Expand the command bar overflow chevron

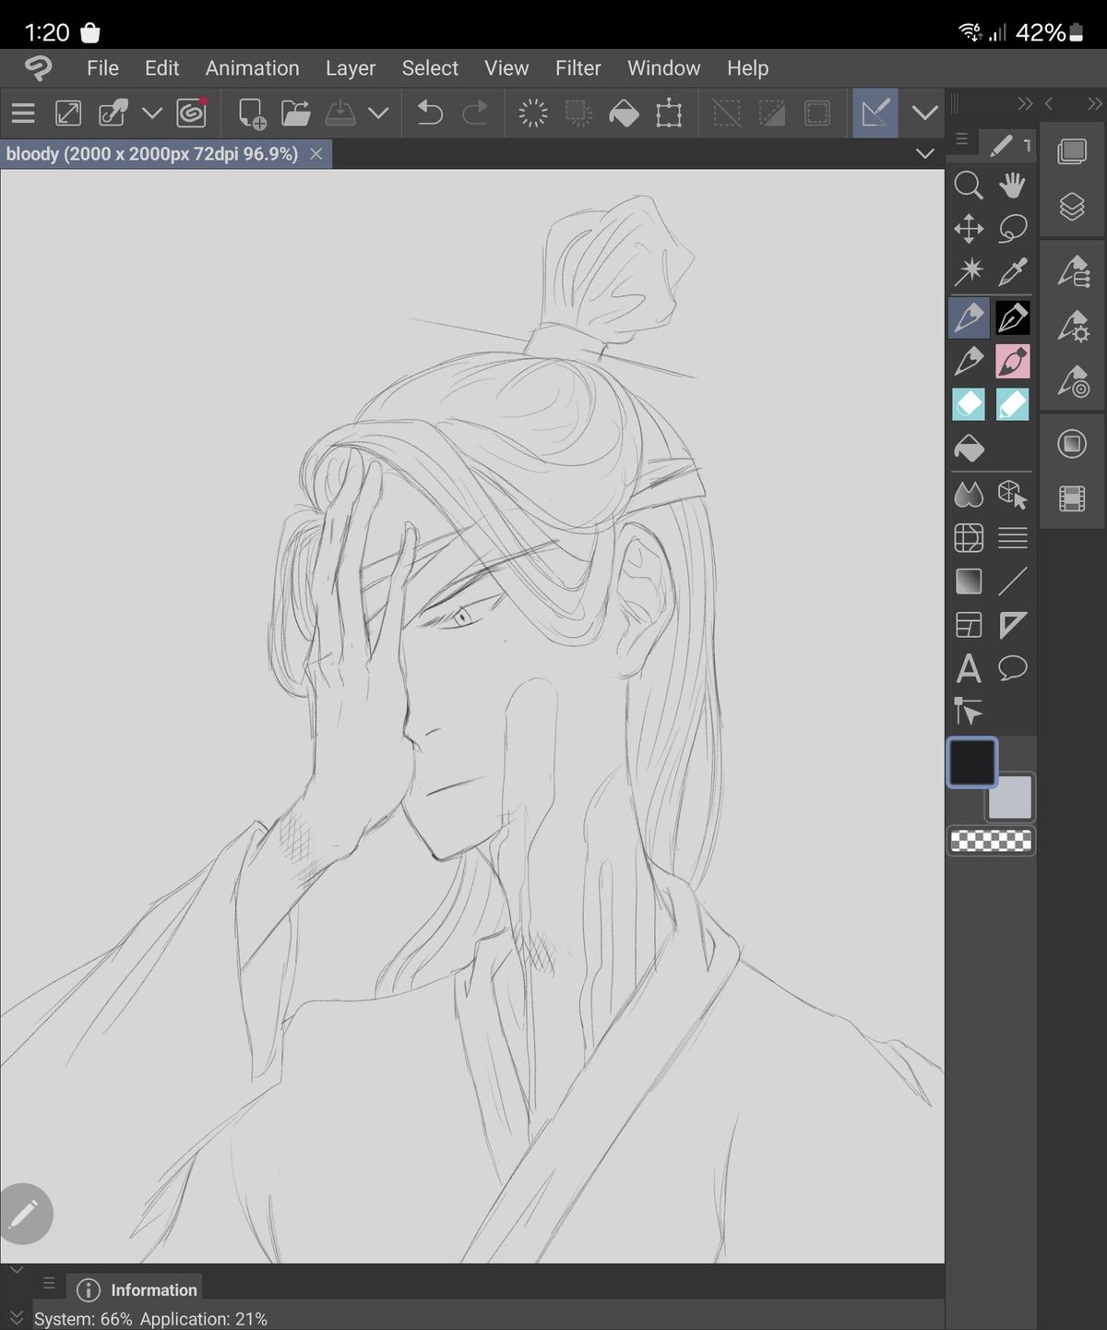924,114
